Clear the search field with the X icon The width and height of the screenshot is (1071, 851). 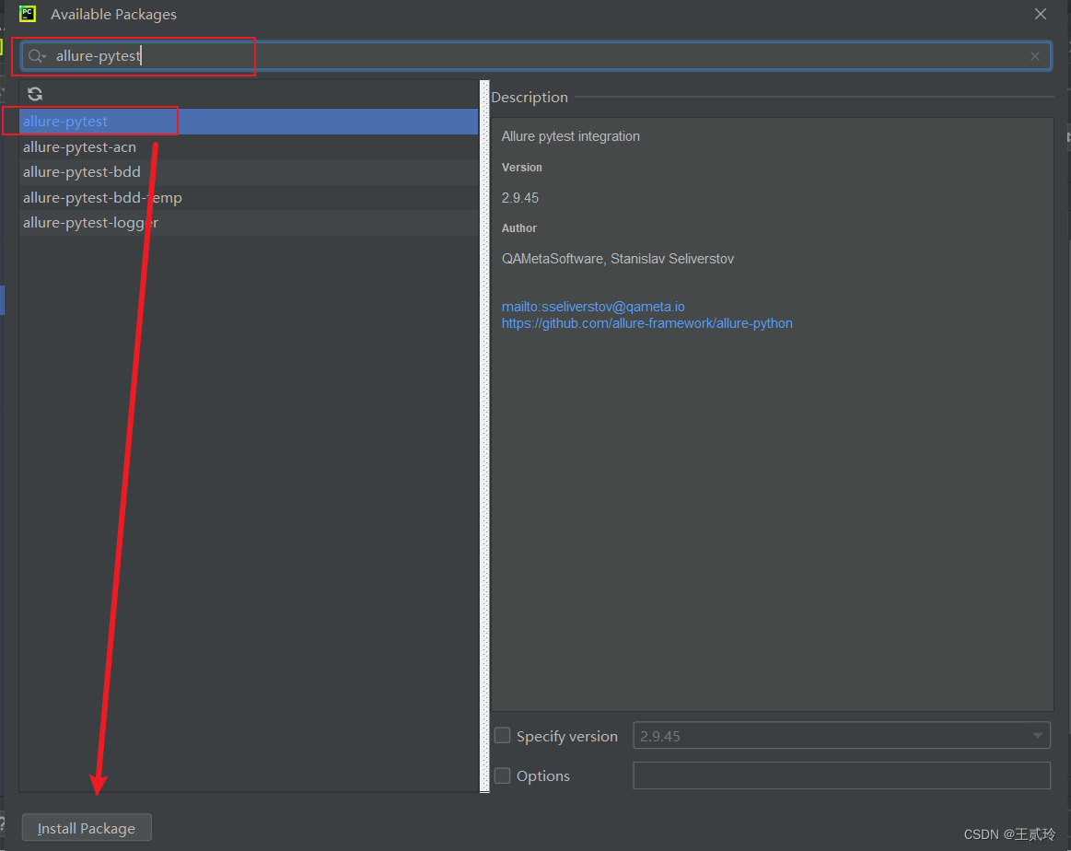click(x=1035, y=56)
